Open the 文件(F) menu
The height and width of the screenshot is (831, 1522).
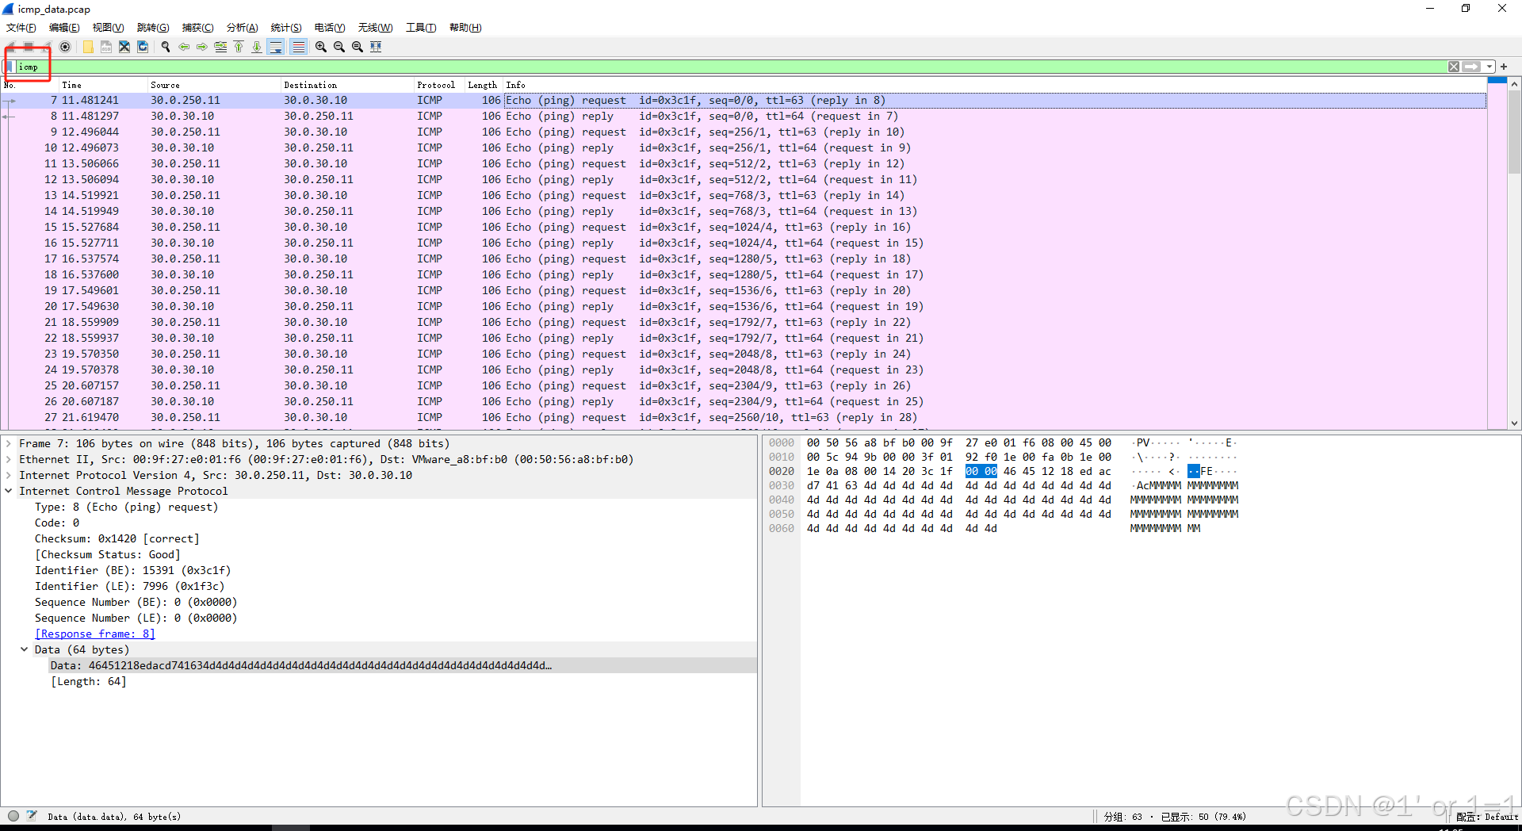20,27
